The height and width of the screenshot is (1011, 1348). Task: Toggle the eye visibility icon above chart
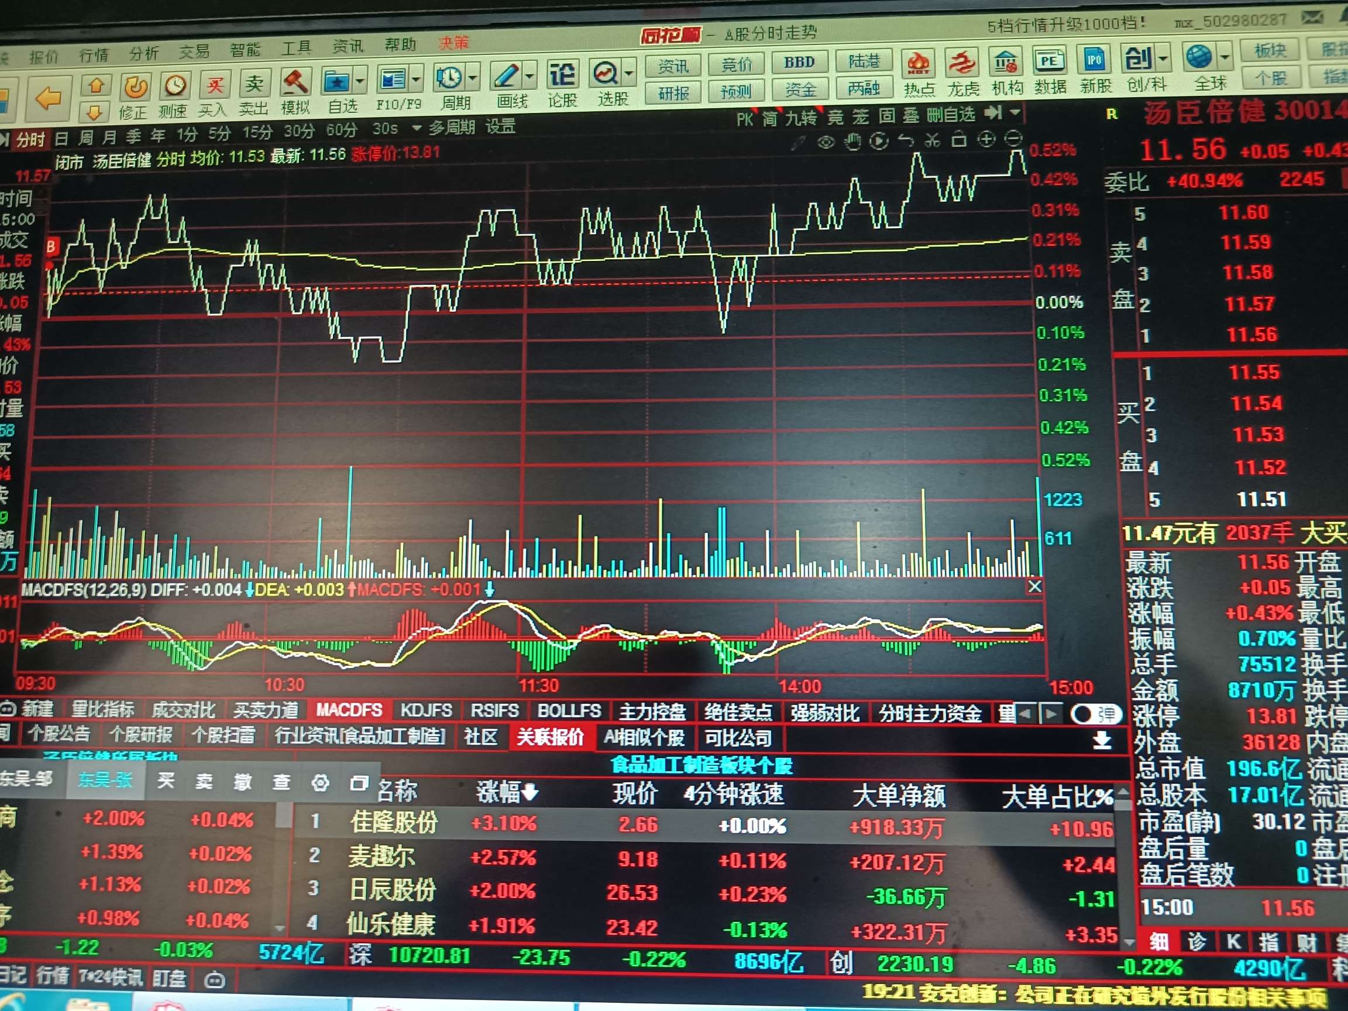point(826,143)
